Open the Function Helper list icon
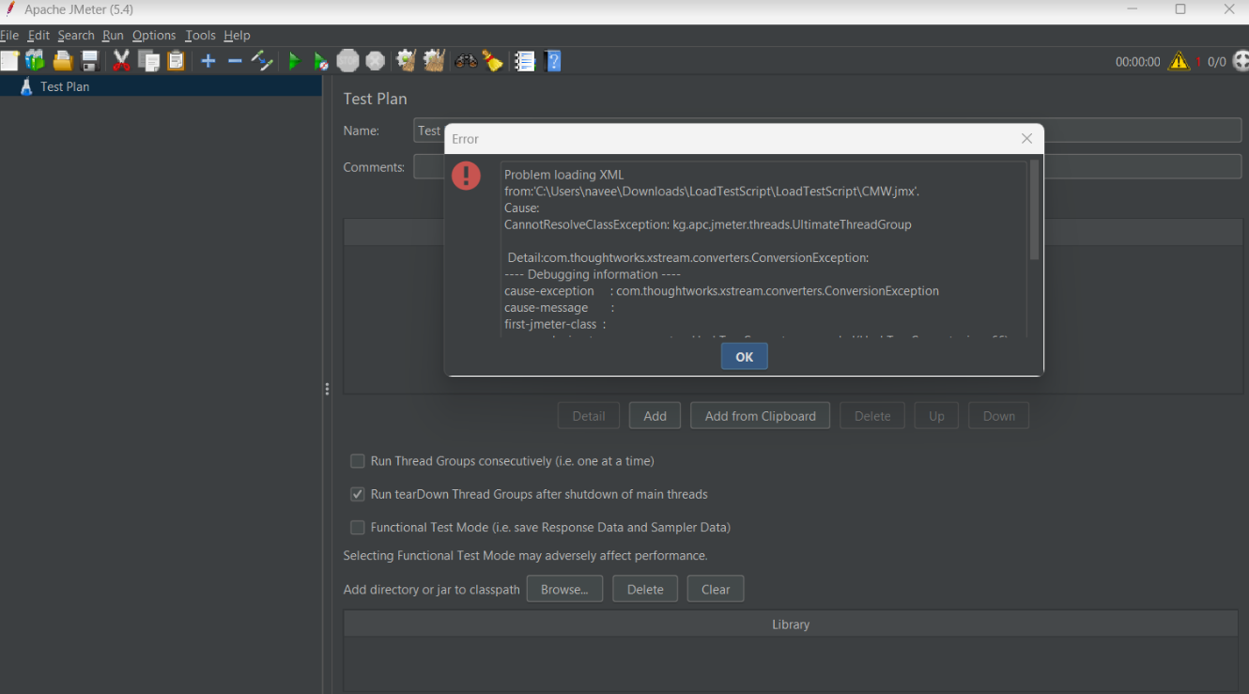Viewport: 1249px width, 694px height. (525, 61)
